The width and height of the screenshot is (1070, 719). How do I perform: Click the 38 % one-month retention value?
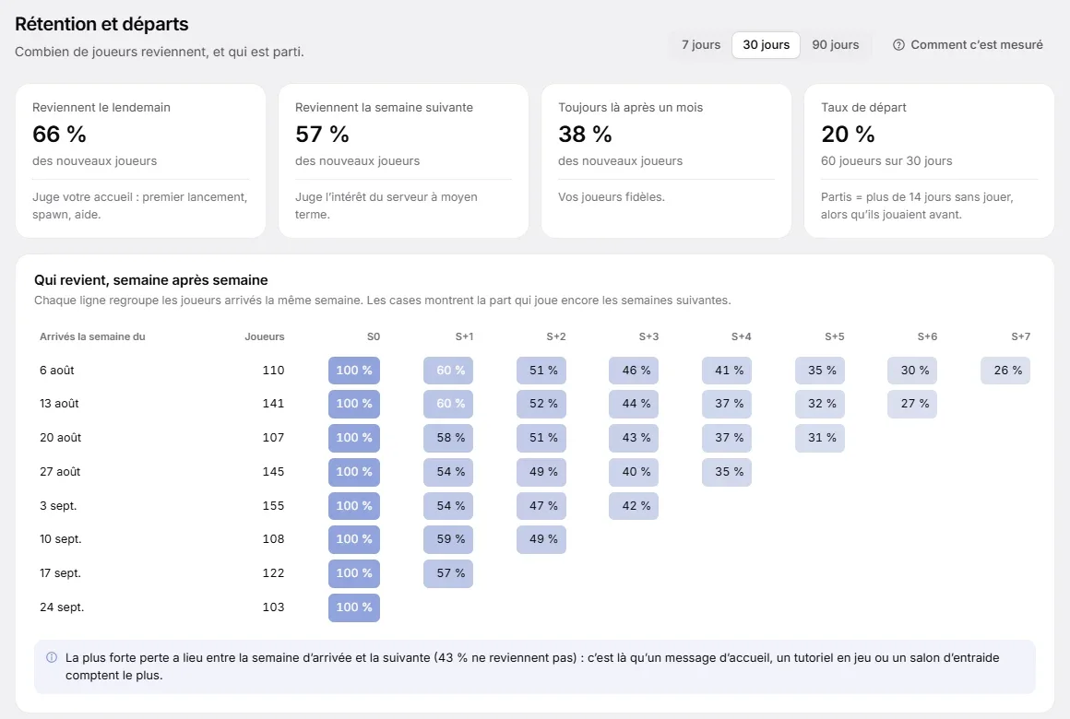click(585, 135)
